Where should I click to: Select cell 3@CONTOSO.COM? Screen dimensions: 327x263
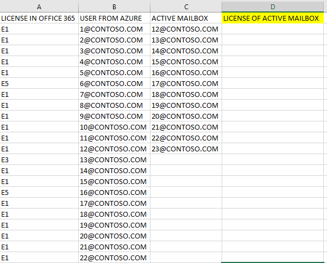point(114,51)
